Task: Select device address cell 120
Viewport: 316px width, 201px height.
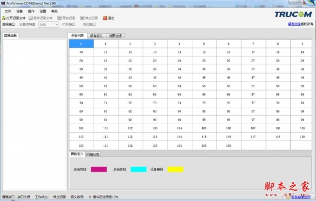Action: coord(82,145)
